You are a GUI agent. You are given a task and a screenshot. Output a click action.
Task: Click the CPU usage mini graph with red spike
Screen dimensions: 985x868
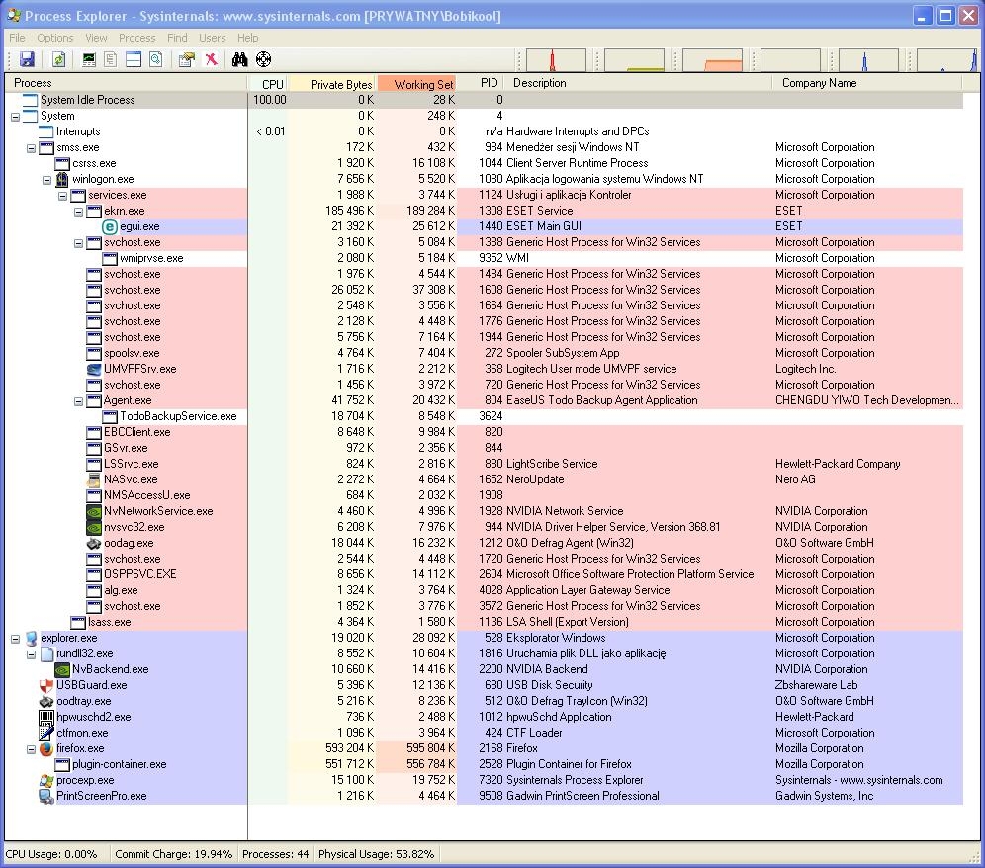[x=556, y=60]
